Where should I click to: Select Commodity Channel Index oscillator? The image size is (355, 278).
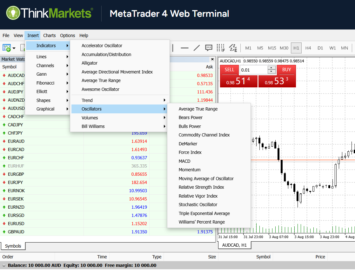tap(209, 135)
